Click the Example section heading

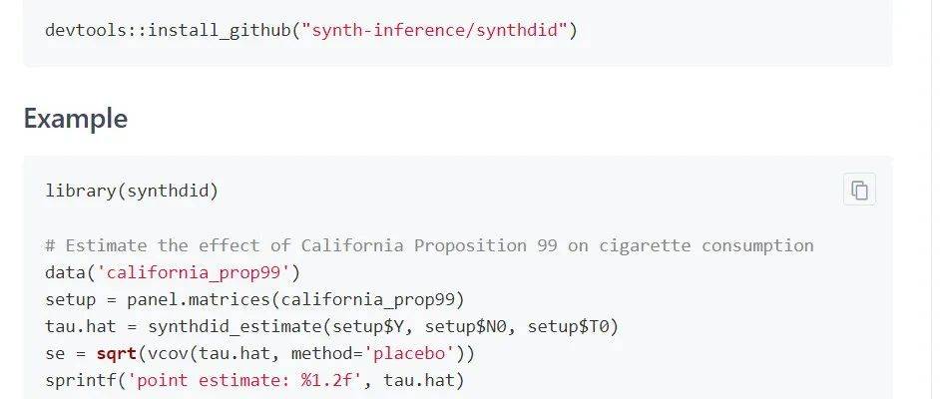click(76, 119)
